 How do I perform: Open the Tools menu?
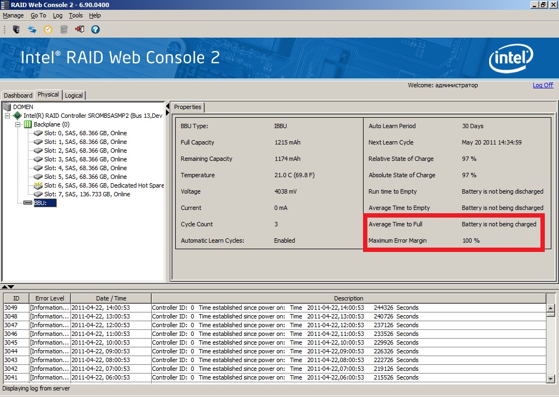coord(75,15)
